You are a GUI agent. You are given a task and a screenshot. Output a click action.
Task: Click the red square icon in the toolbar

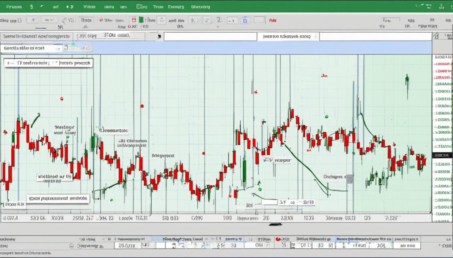click(x=134, y=20)
